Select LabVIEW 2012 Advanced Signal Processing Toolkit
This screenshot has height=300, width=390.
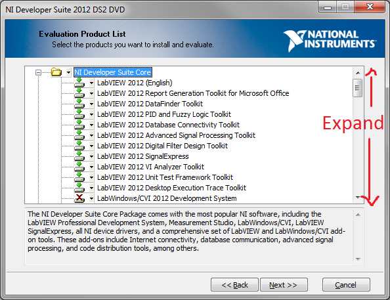pos(176,135)
